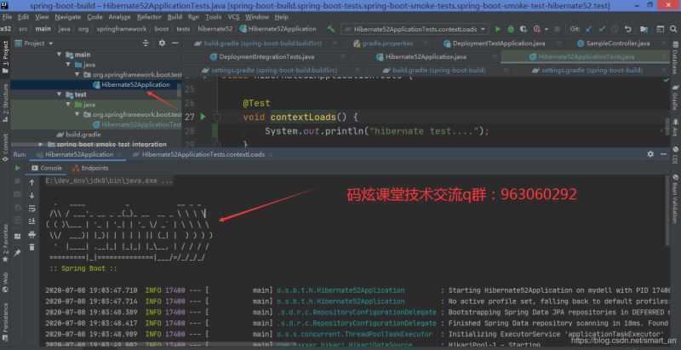
Task: Collapse the main folder in the project tree
Action: point(60,55)
